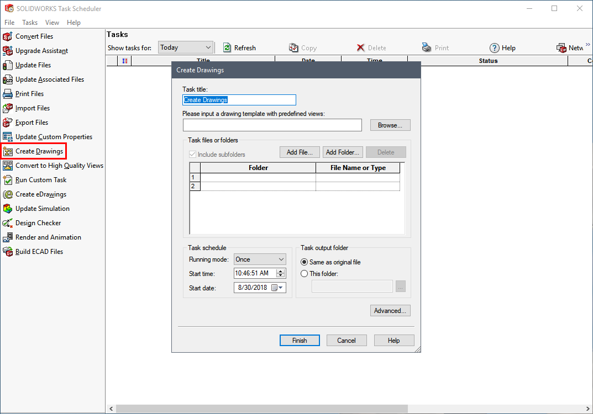
Task: Click the Task title input field
Action: tap(239, 100)
